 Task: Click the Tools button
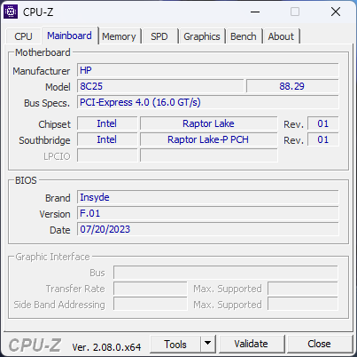tap(175, 344)
